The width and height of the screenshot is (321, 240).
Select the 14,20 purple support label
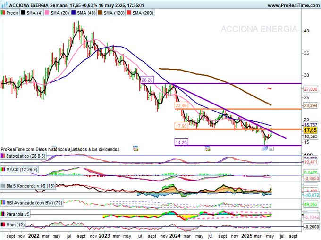click(181, 142)
